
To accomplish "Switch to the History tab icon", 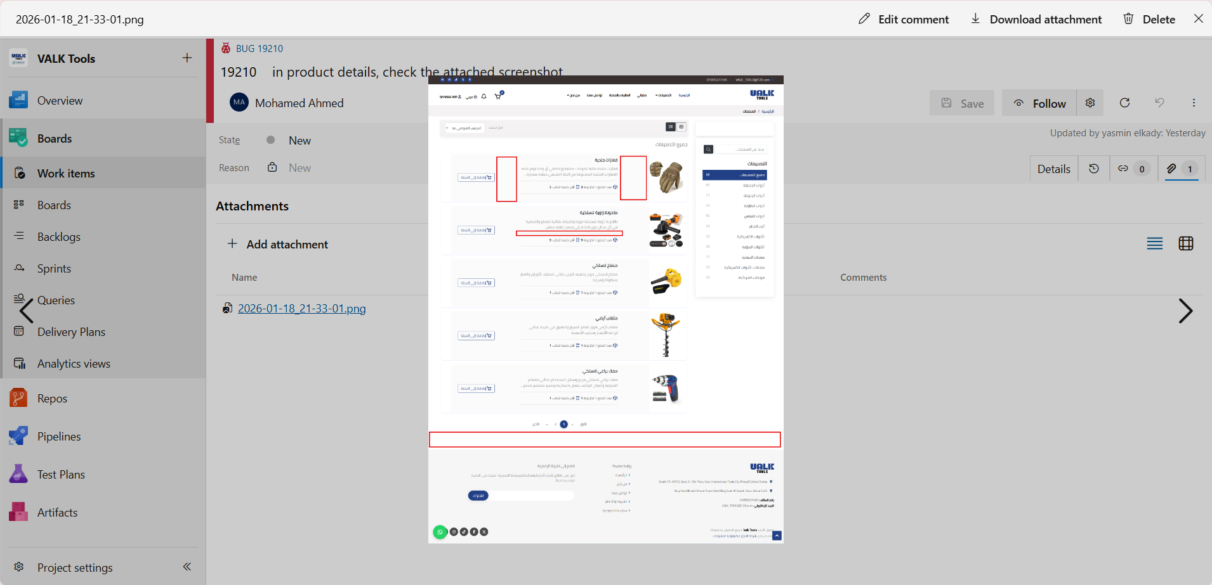I will [1094, 169].
